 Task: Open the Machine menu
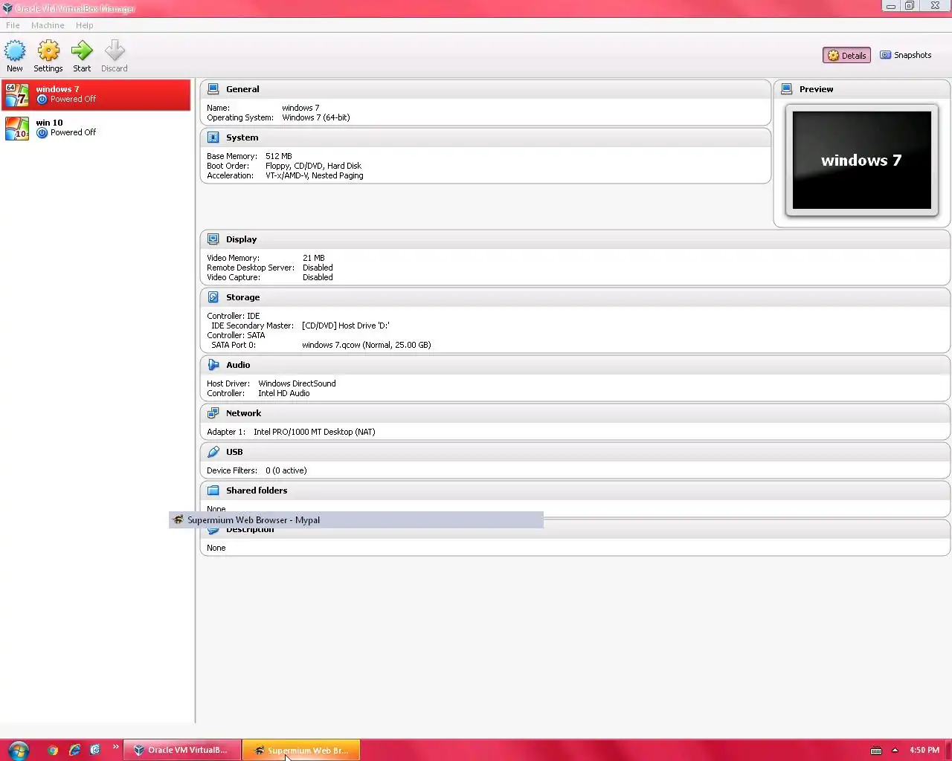coord(48,25)
